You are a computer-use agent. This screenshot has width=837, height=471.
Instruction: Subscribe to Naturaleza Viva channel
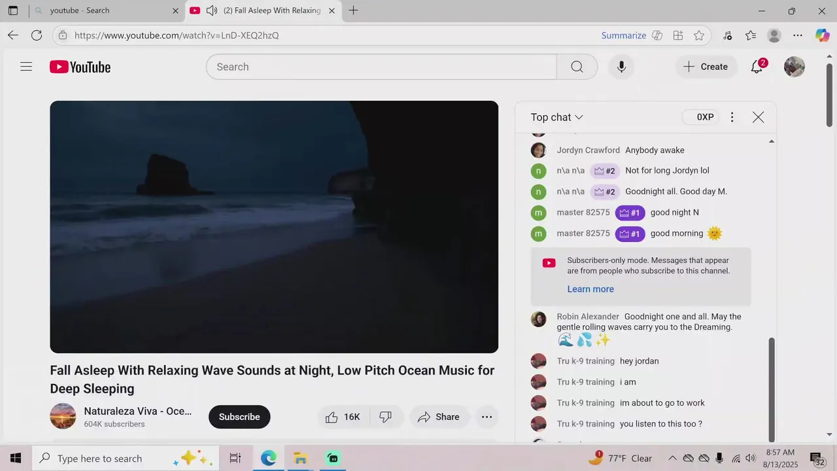click(x=239, y=417)
